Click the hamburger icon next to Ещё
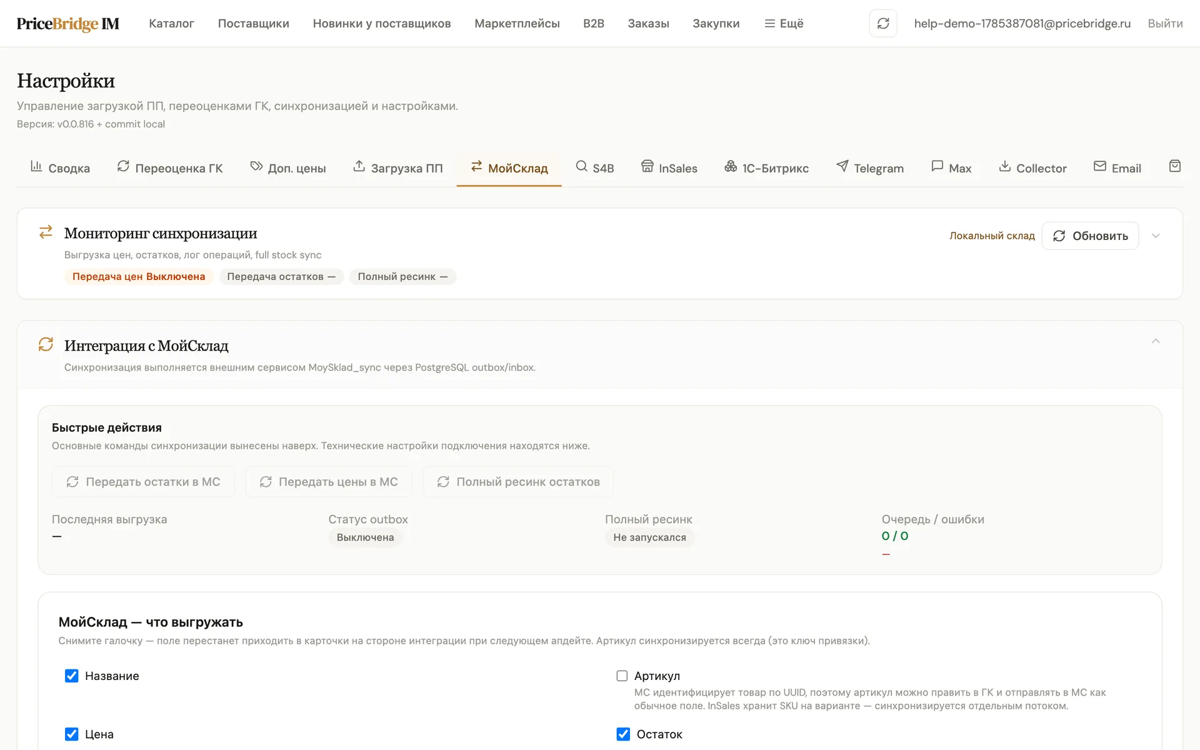 769,24
